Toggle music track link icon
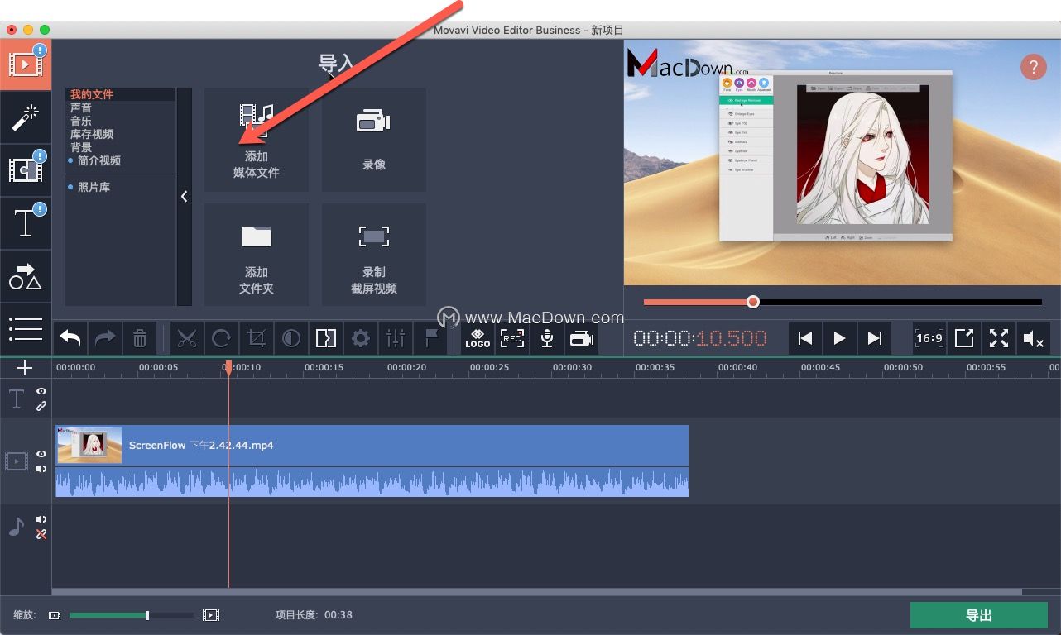This screenshot has width=1061, height=635. click(41, 534)
